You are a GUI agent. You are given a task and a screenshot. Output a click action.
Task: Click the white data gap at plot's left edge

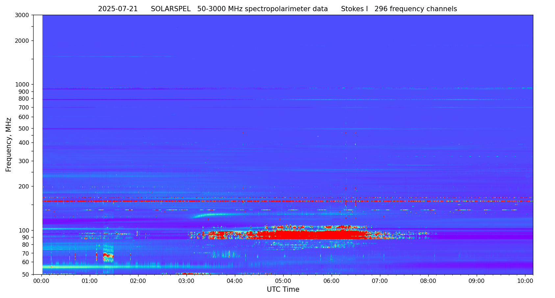[x=38, y=145]
